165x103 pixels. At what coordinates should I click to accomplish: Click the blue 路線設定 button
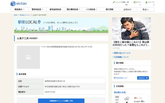point(143,78)
